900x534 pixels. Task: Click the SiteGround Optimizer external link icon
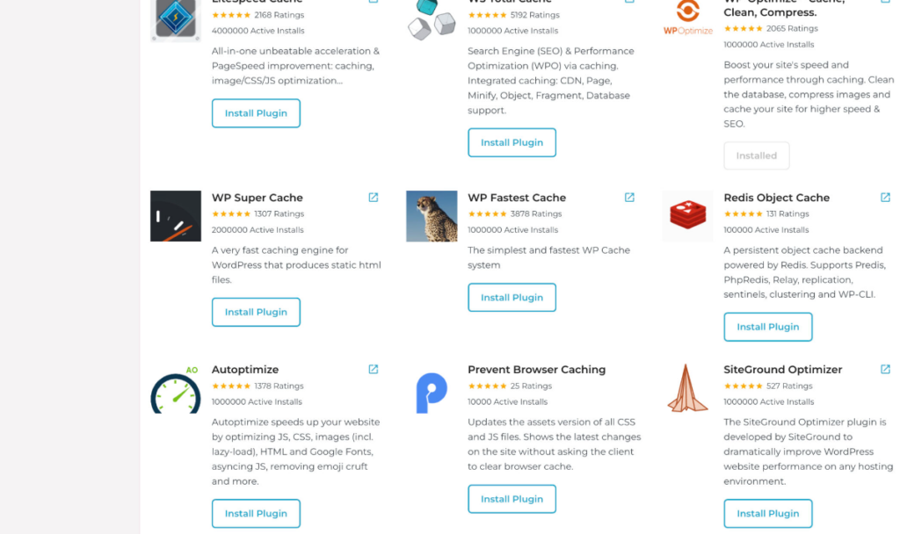coord(885,370)
